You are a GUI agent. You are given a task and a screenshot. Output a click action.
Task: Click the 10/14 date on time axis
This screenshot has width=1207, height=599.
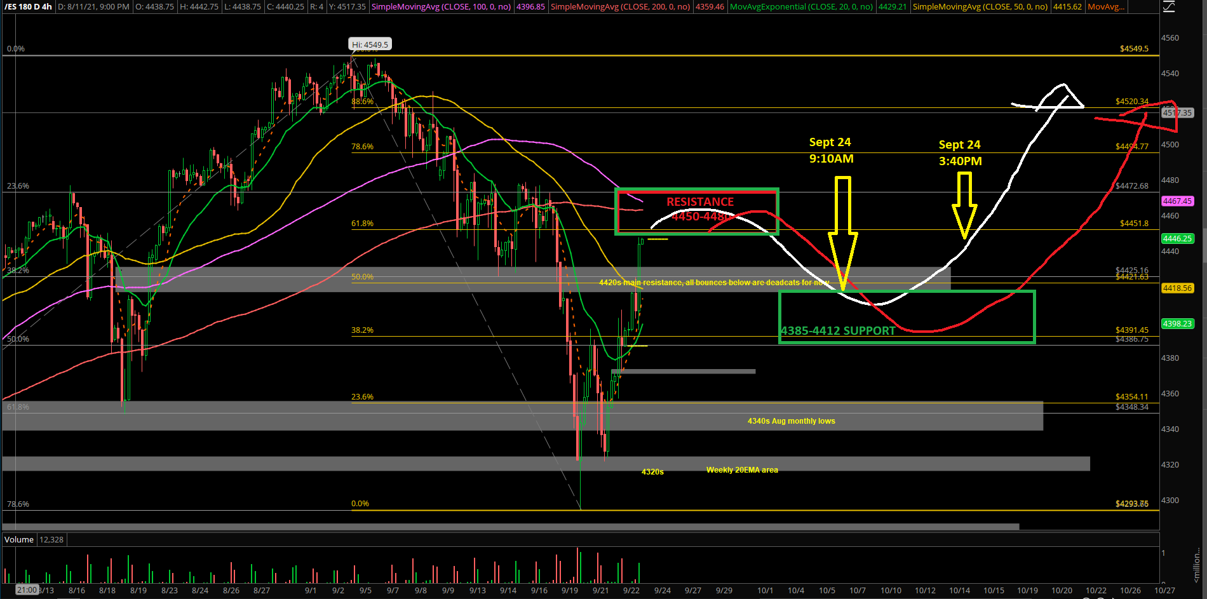[x=959, y=590]
